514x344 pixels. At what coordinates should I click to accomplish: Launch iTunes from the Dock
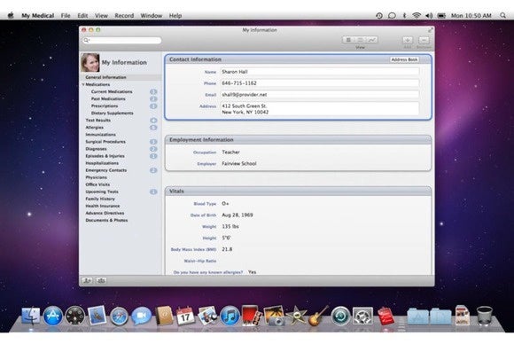230,316
